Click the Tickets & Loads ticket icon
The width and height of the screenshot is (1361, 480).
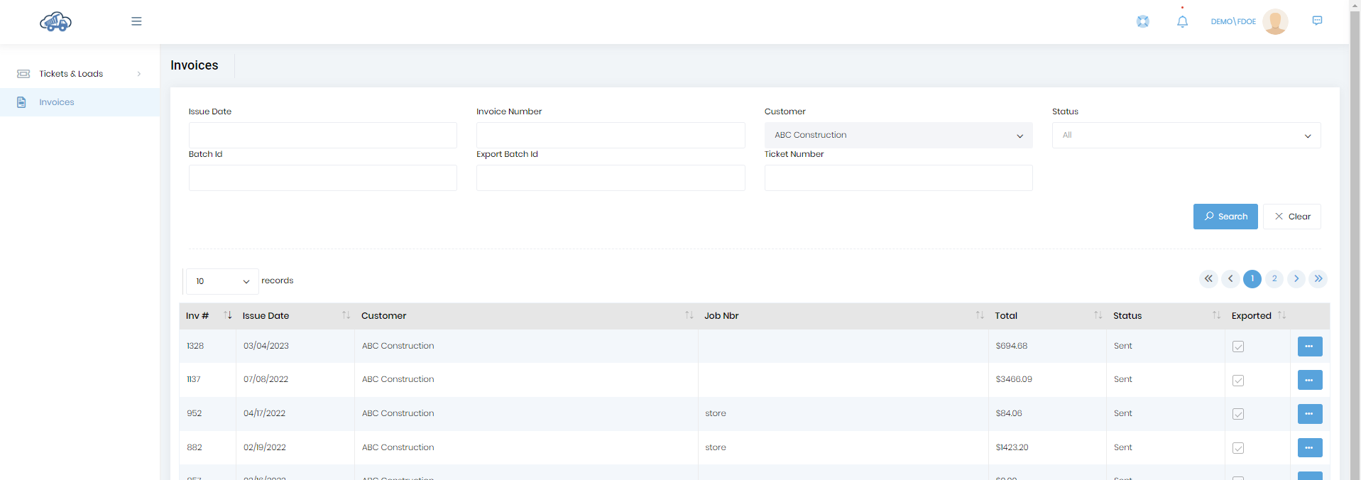23,74
